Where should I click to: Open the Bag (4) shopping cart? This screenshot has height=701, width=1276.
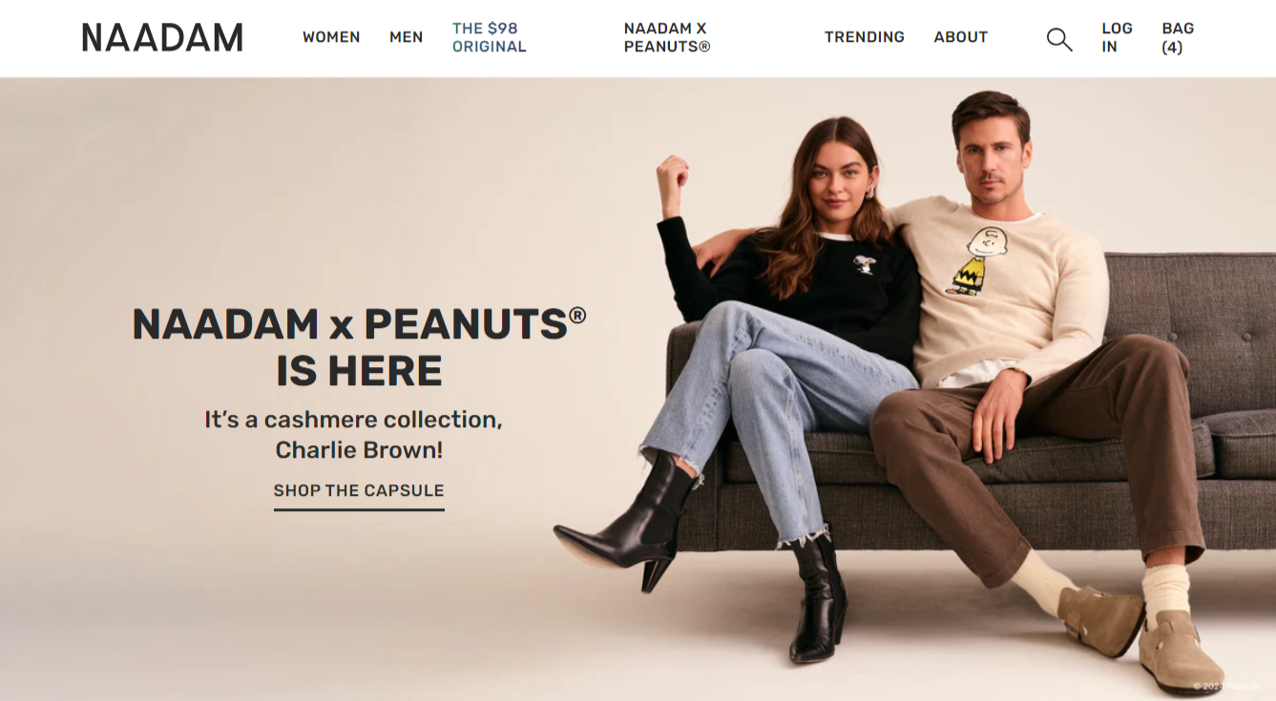click(x=1178, y=37)
